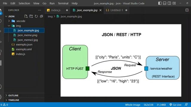Click the json_meme.png file icon

coord(15,35)
